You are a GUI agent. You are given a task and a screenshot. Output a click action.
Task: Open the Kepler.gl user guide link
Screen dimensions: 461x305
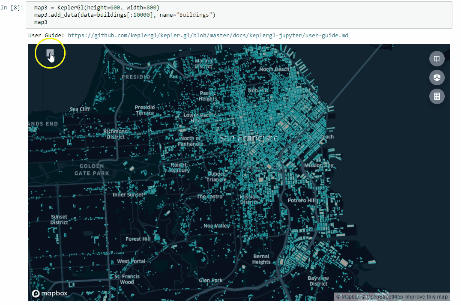[x=208, y=36]
